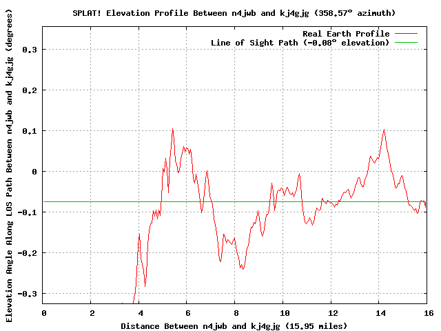The width and height of the screenshot is (441, 331).
Task: Click the x-axis tick label 12
Action: pos(333,313)
